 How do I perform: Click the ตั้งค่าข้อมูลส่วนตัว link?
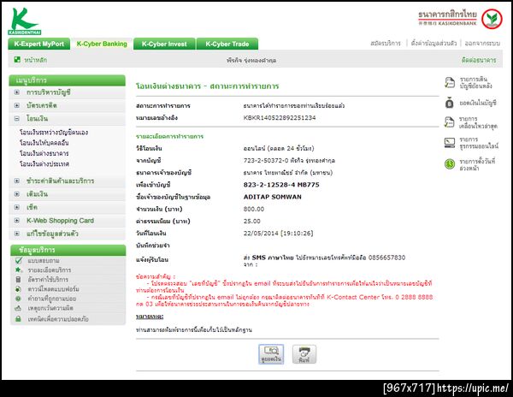(433, 43)
